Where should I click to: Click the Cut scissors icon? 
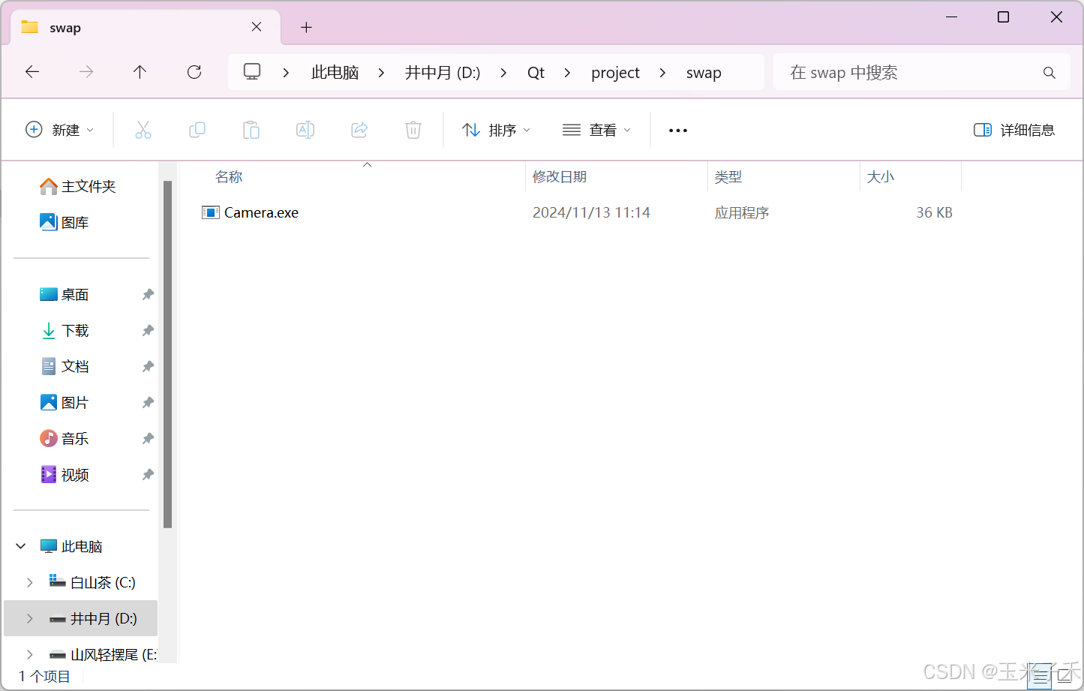(x=143, y=130)
